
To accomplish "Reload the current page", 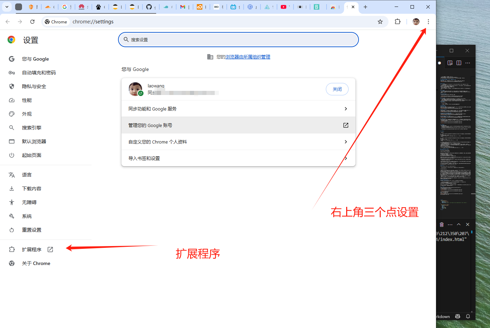I will 32,22.
